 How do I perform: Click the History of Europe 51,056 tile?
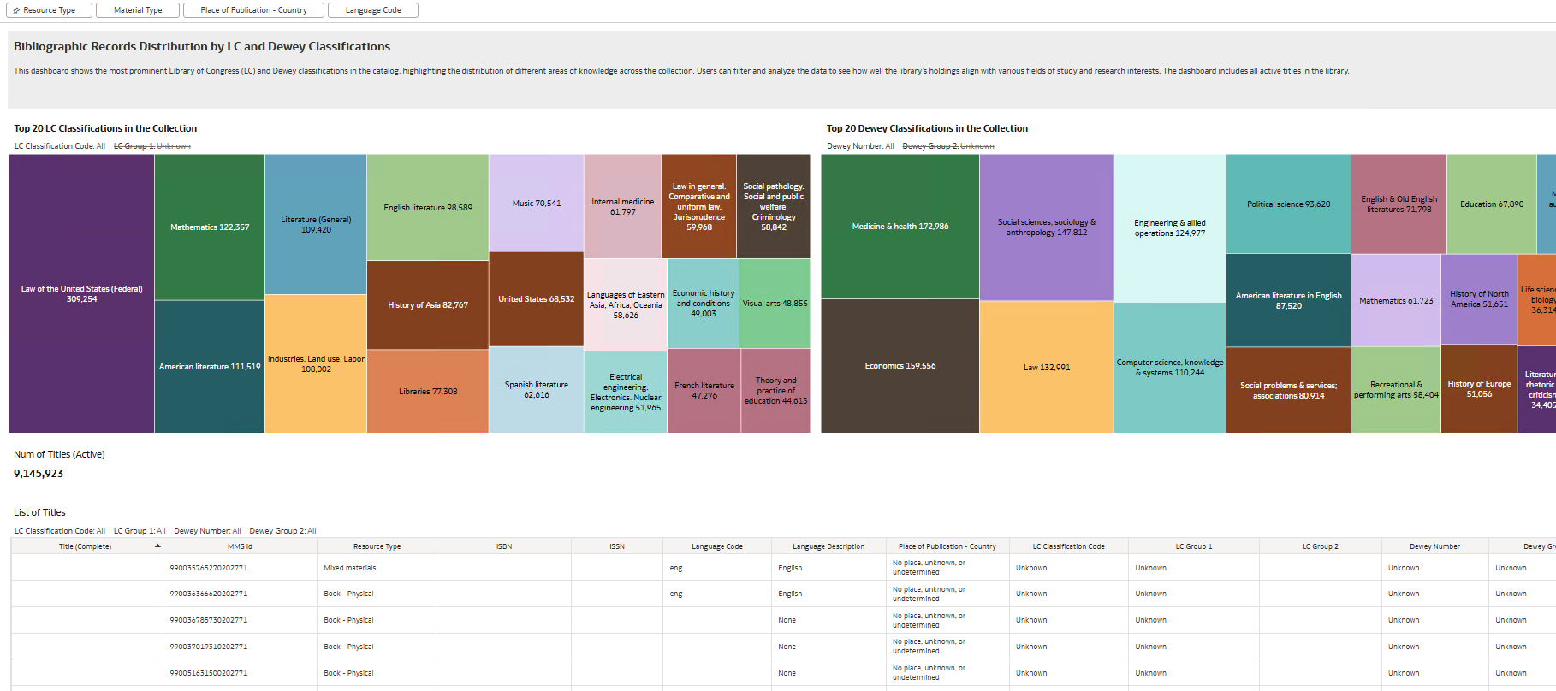tap(1479, 388)
